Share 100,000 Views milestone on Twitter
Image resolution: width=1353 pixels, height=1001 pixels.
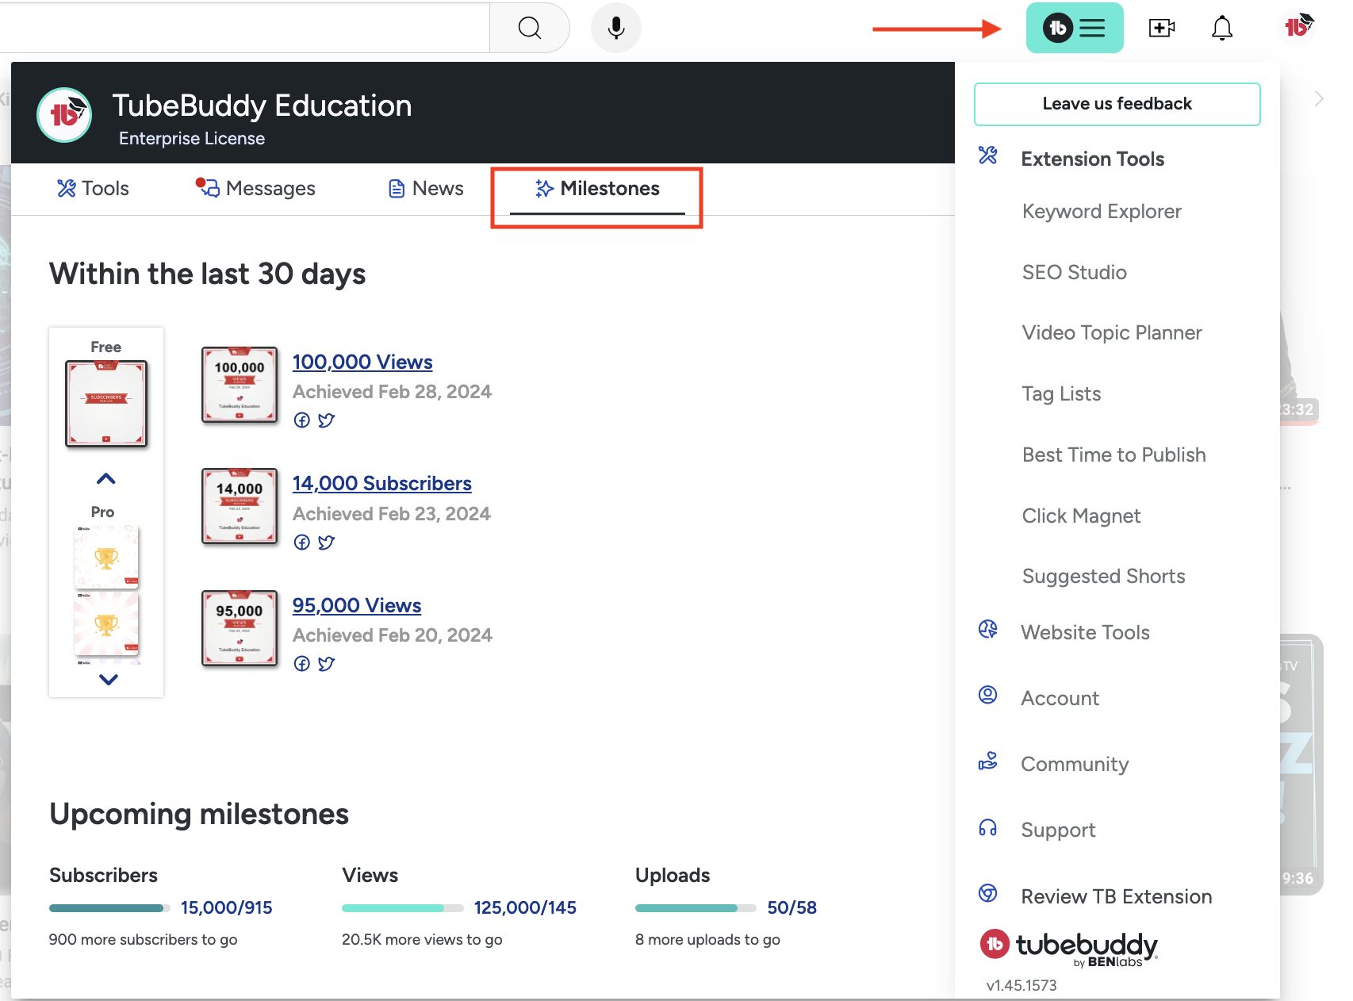326,420
